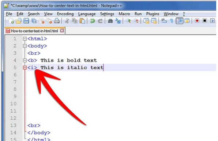Click the Cut scissors icon
The height and width of the screenshot is (141, 218).
(x=67, y=21)
